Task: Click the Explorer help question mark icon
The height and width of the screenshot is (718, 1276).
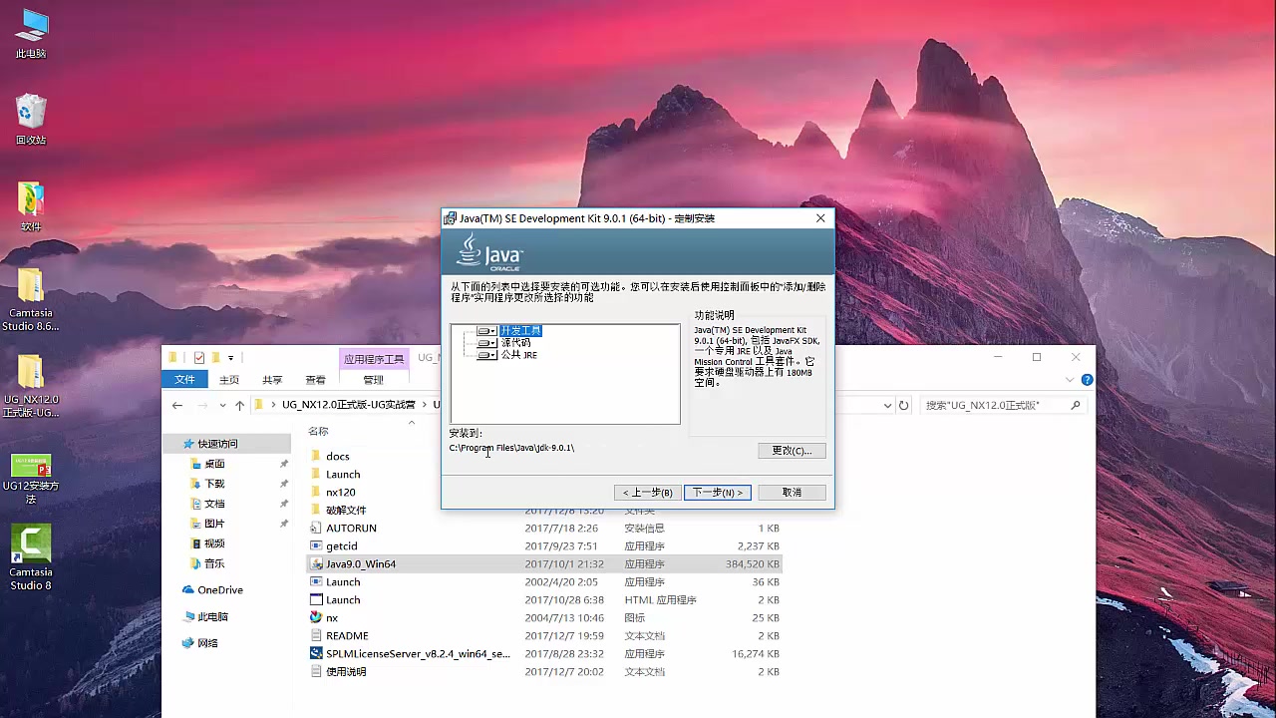Action: (x=1087, y=380)
